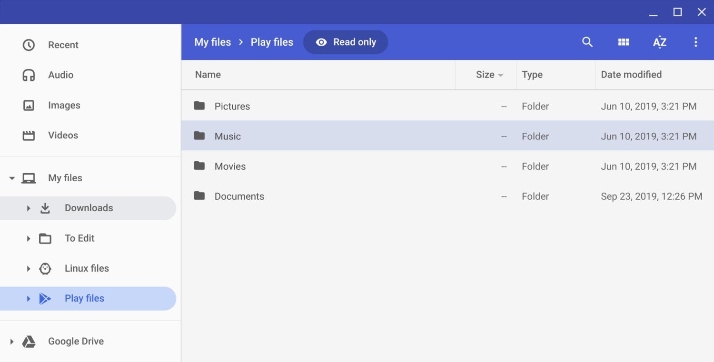Click the search magnifier icon
714x362 pixels.
[587, 42]
